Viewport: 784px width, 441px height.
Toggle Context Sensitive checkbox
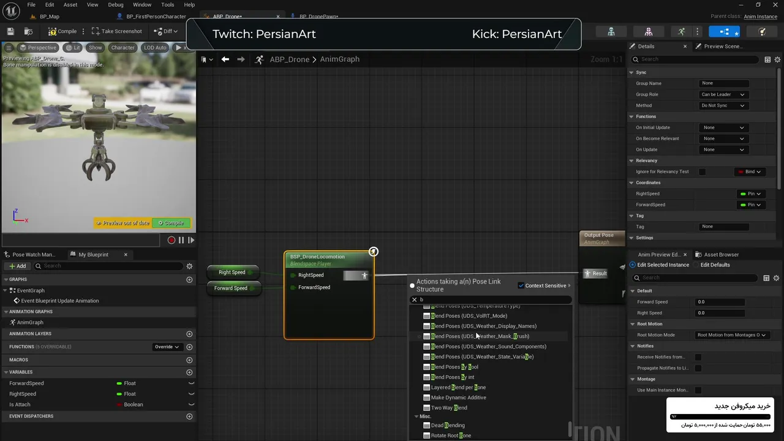[x=521, y=285]
